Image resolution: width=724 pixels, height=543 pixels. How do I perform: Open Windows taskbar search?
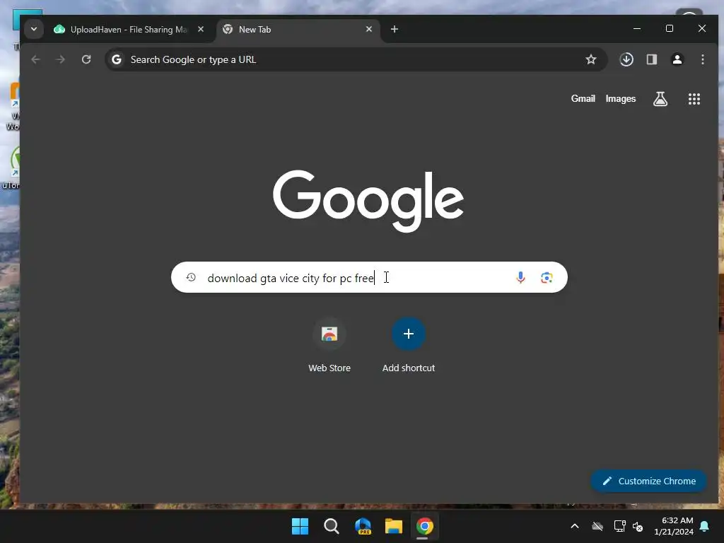[332, 526]
